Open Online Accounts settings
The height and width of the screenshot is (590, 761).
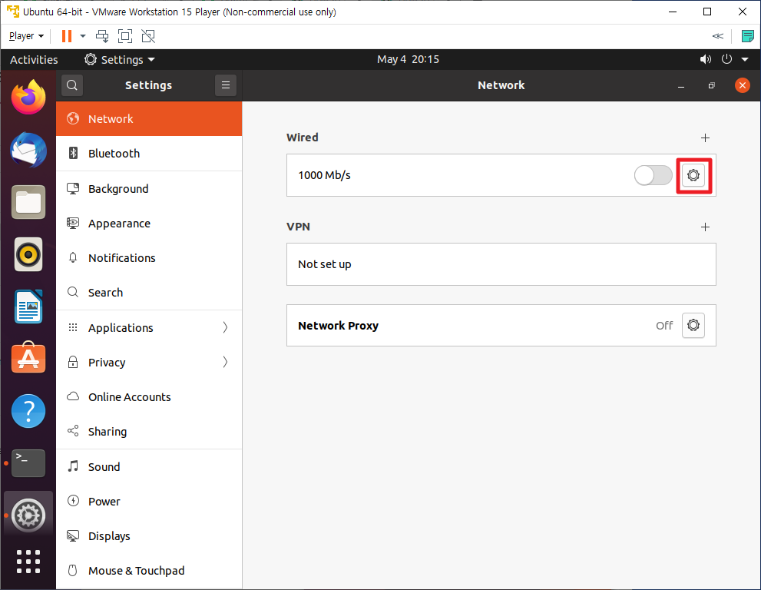click(x=149, y=396)
